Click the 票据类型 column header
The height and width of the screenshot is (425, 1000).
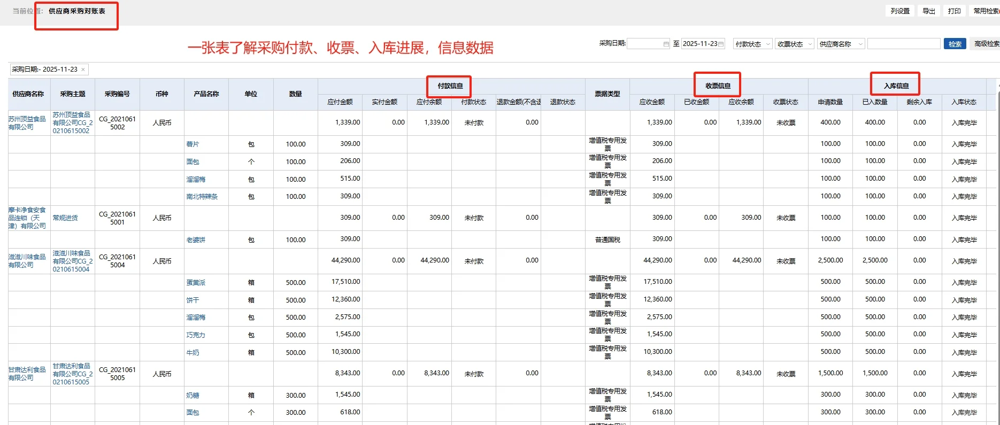pos(607,94)
